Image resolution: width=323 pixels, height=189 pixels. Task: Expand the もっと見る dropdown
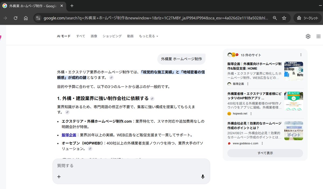click(148, 36)
